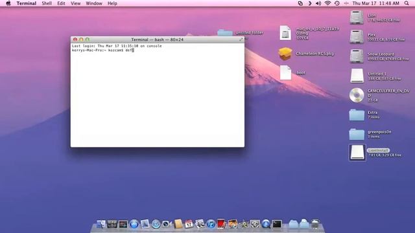Click the 'Last login' line in Terminal
Screen dimensions: 415x233
117,46
